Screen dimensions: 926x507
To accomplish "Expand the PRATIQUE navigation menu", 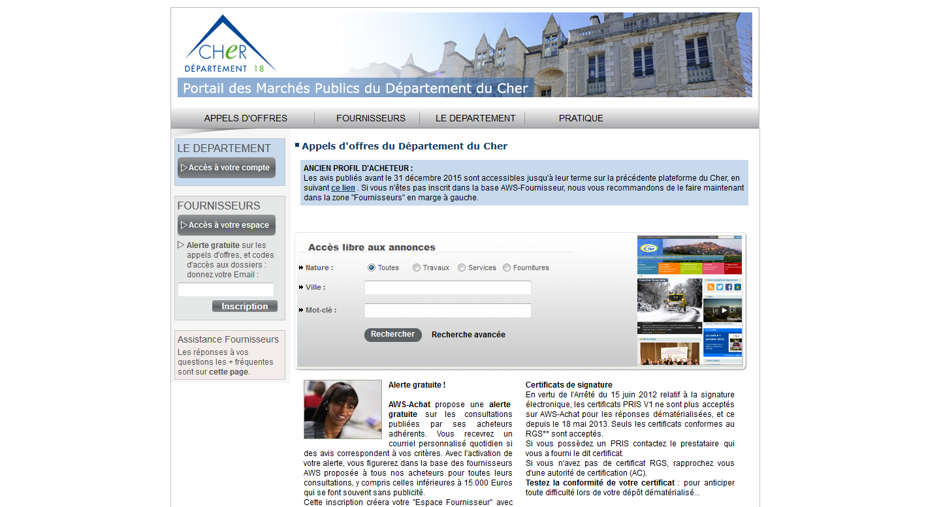I will (581, 118).
